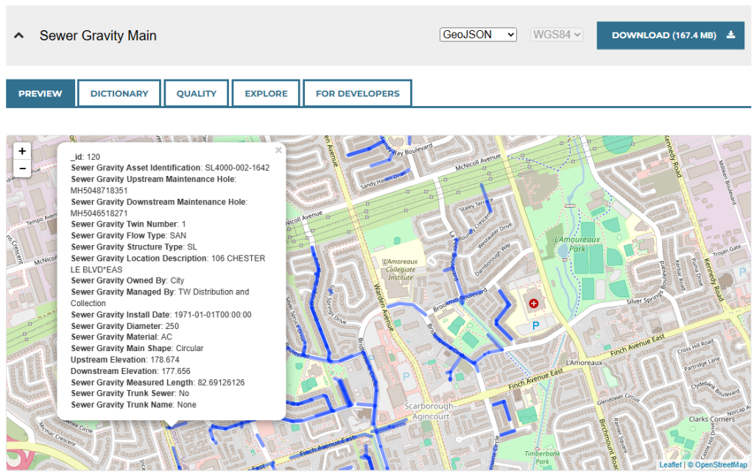Click the P parking icon near Warden Avenue
The width and height of the screenshot is (754, 474).
[x=370, y=358]
